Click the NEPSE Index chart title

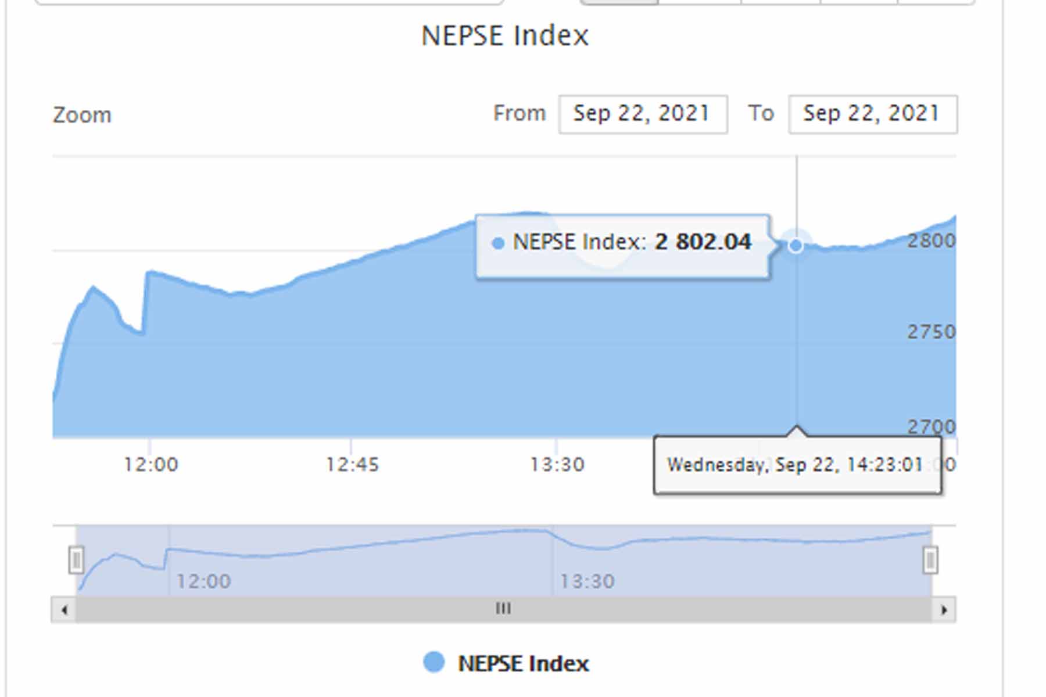[x=504, y=36]
